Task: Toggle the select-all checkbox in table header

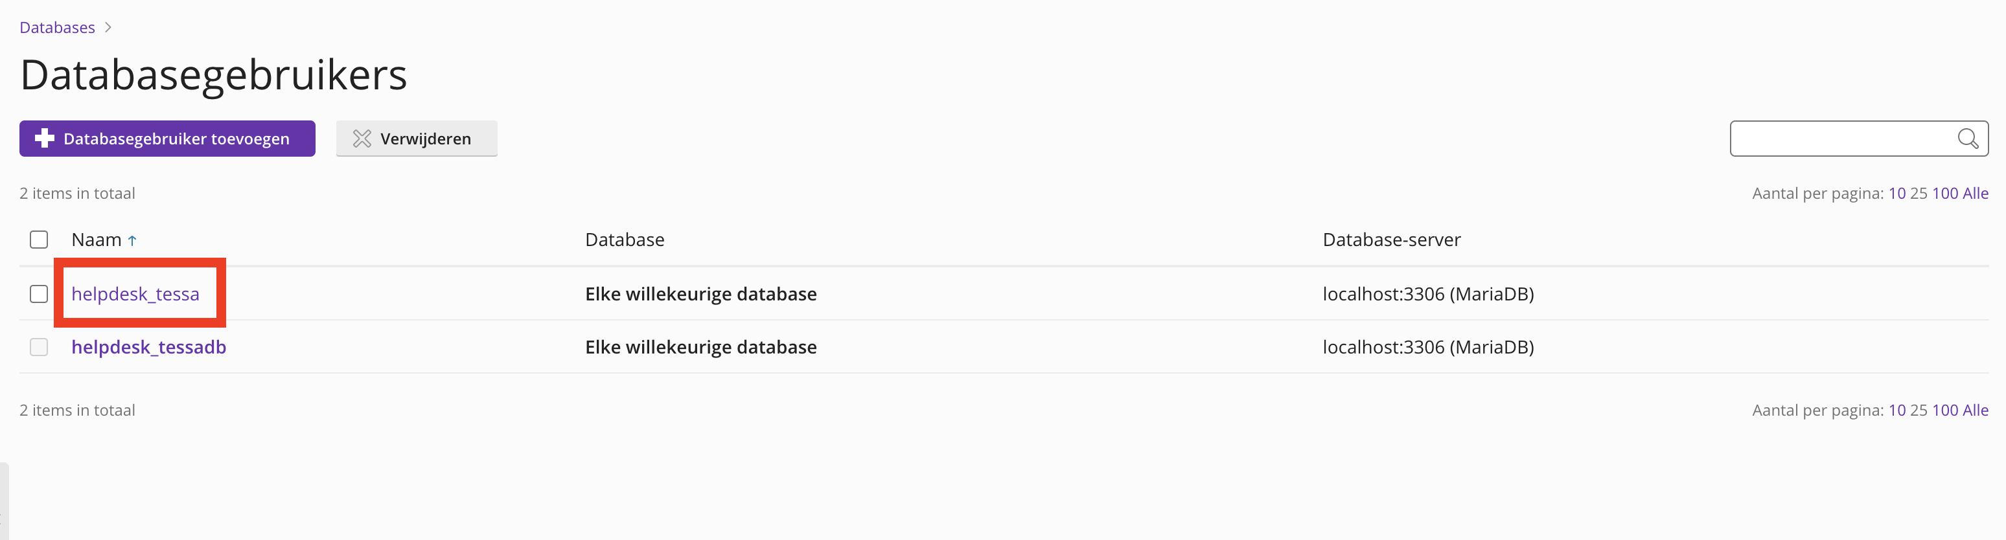Action: [39, 240]
